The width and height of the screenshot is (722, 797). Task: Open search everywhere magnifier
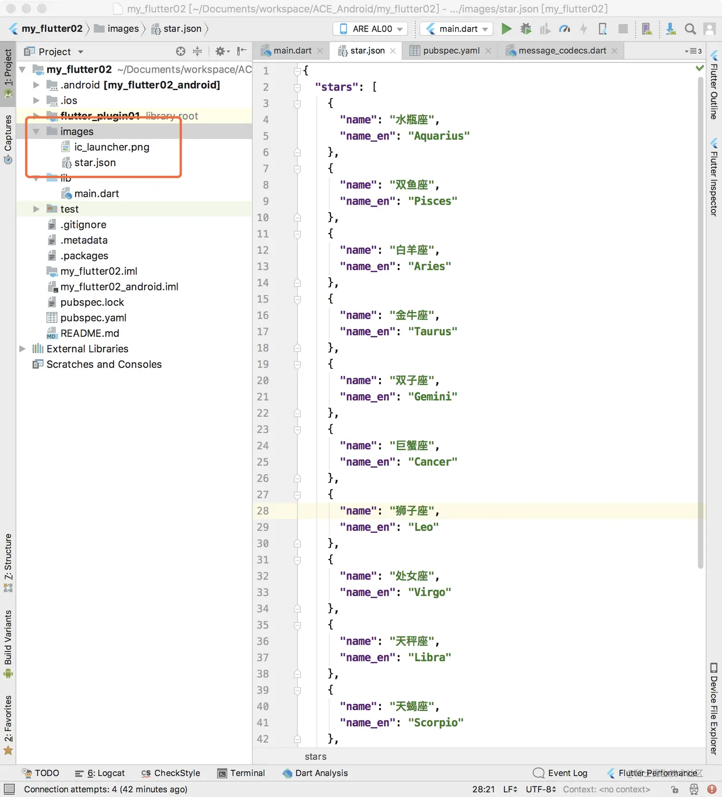tap(690, 29)
